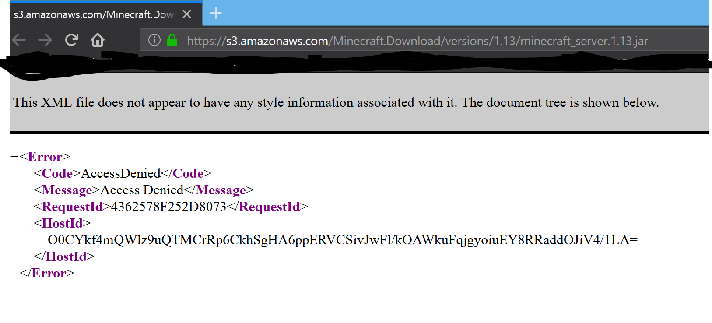
Task: Click the opening Error tag
Action: coord(45,157)
